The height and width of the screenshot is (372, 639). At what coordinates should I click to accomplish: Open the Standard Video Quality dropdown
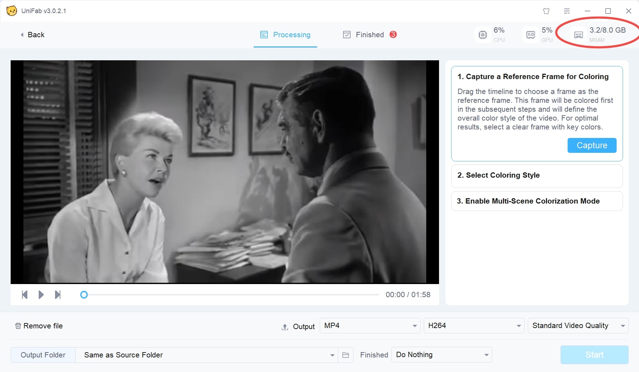pyautogui.click(x=578, y=326)
